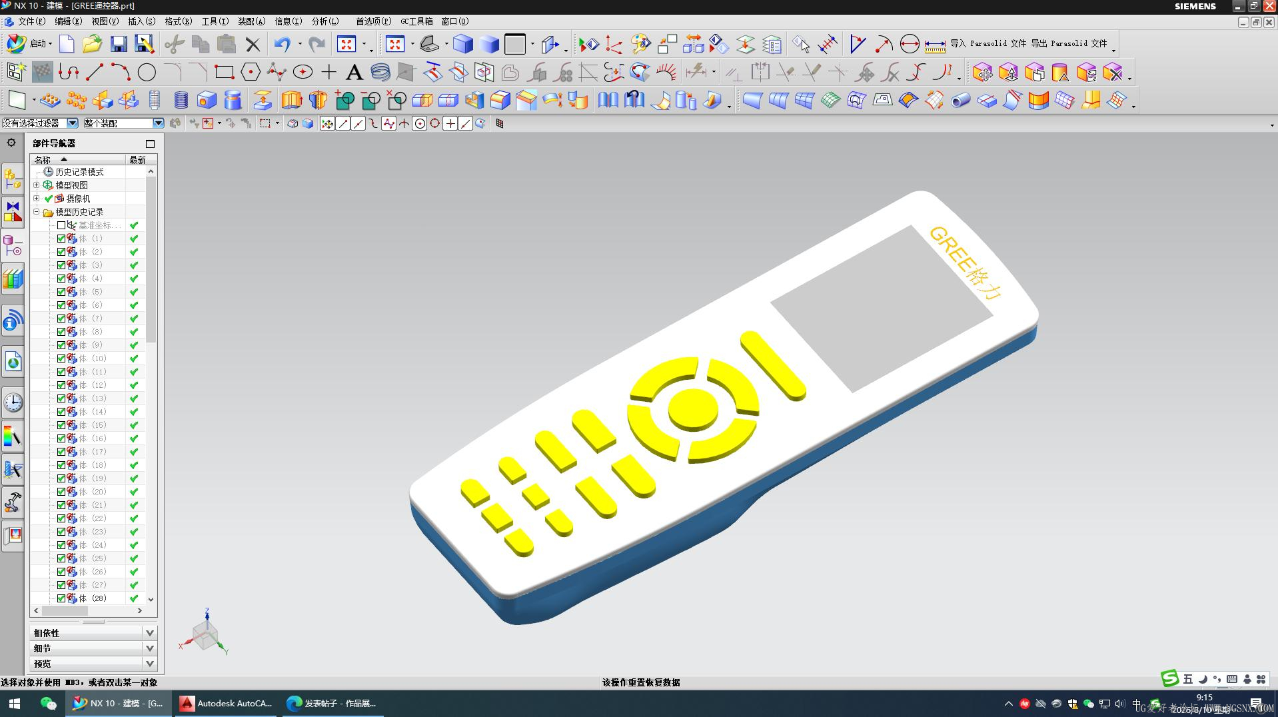Open the Constraint Navigator sidebar tab

pos(13,212)
